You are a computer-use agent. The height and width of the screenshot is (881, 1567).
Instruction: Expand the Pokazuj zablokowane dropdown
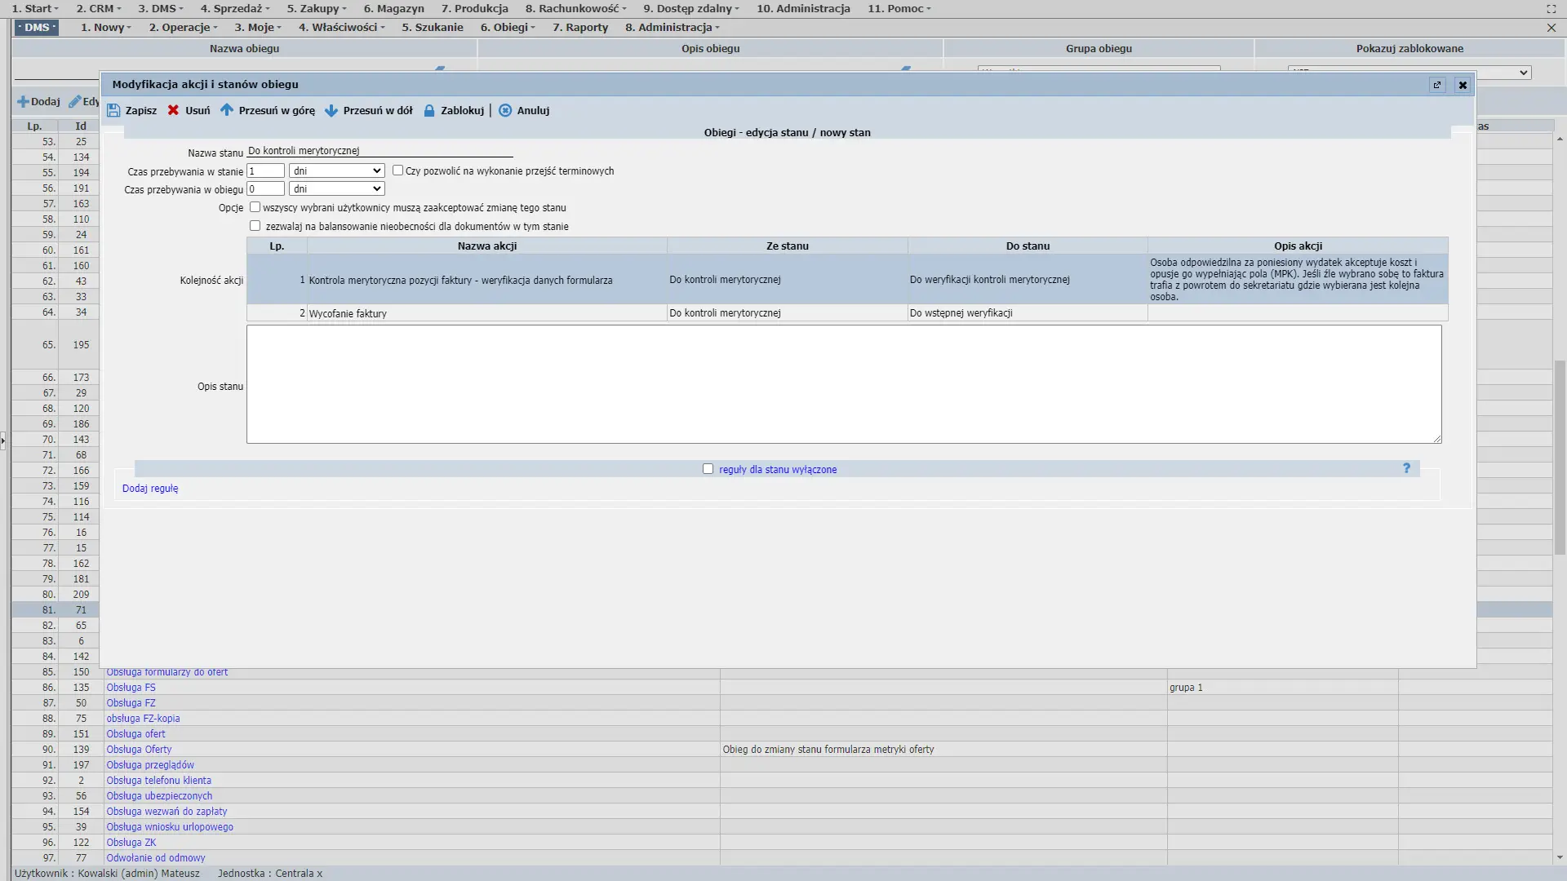[x=1523, y=73]
